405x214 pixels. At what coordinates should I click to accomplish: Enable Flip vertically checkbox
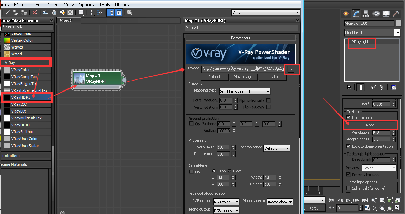click(x=268, y=107)
